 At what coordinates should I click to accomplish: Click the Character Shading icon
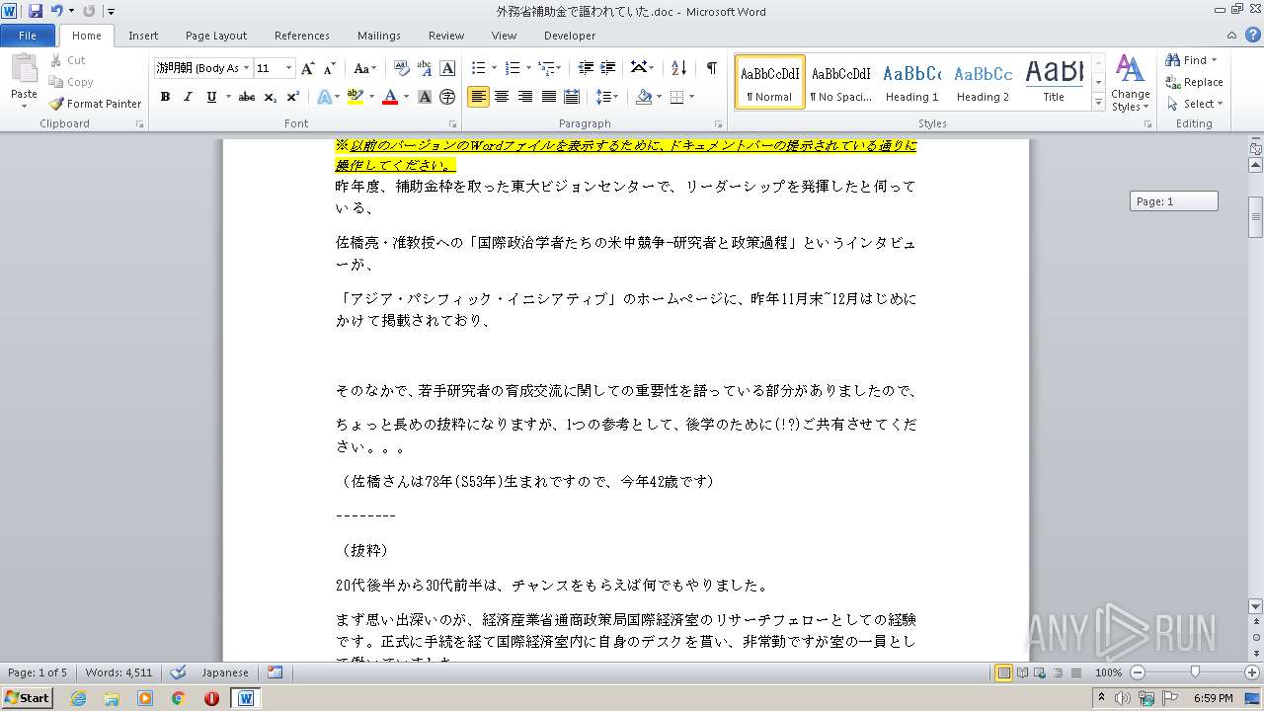coord(425,97)
